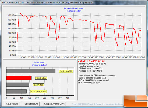
Task: Click the gray SCSI Ultra320 bar
Action: (x=31, y=71)
